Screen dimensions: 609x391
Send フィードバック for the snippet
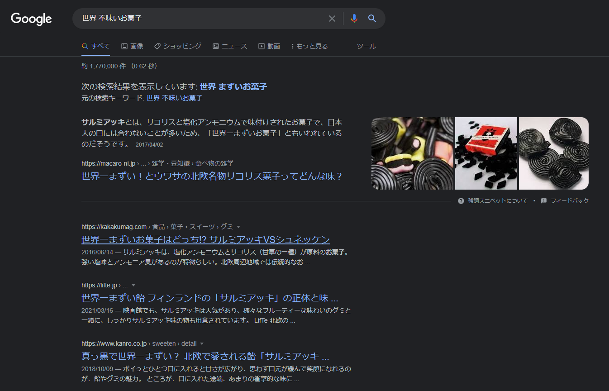(x=569, y=201)
